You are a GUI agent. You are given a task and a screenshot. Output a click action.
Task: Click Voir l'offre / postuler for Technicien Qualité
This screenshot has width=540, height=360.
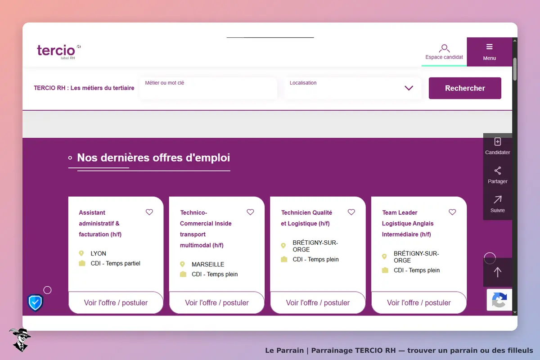click(x=318, y=303)
